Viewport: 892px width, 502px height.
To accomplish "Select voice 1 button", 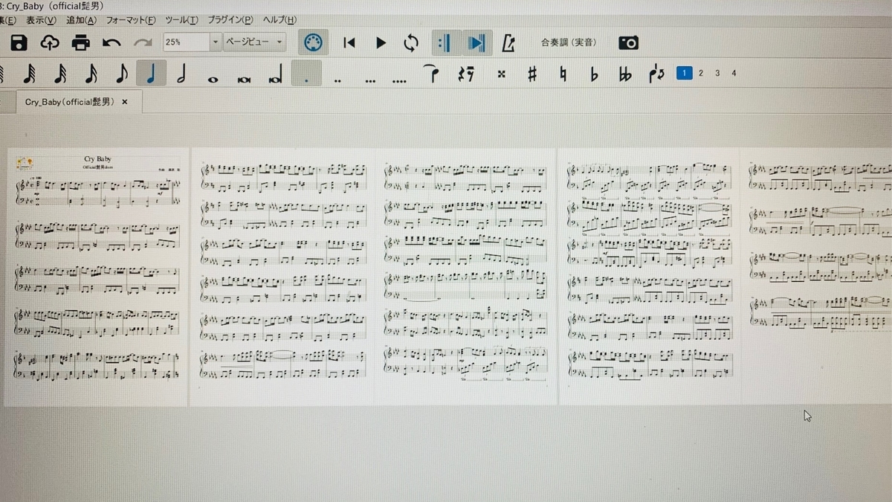I will pyautogui.click(x=684, y=73).
